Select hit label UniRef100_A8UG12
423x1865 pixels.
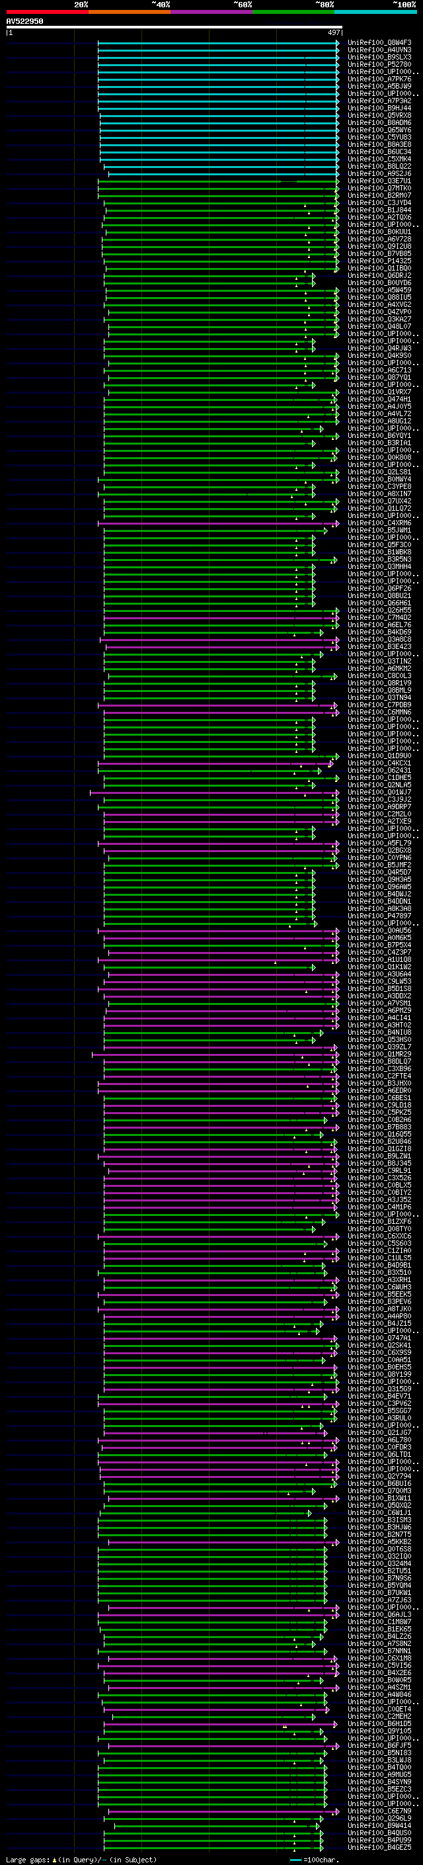[379, 421]
